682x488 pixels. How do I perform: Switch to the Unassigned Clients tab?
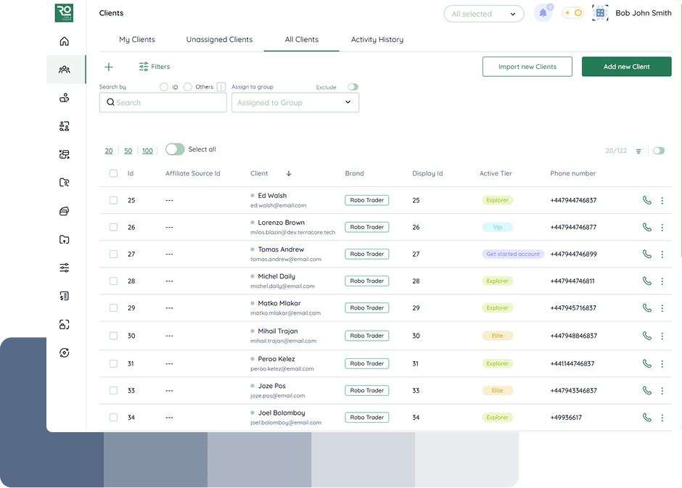[219, 40]
